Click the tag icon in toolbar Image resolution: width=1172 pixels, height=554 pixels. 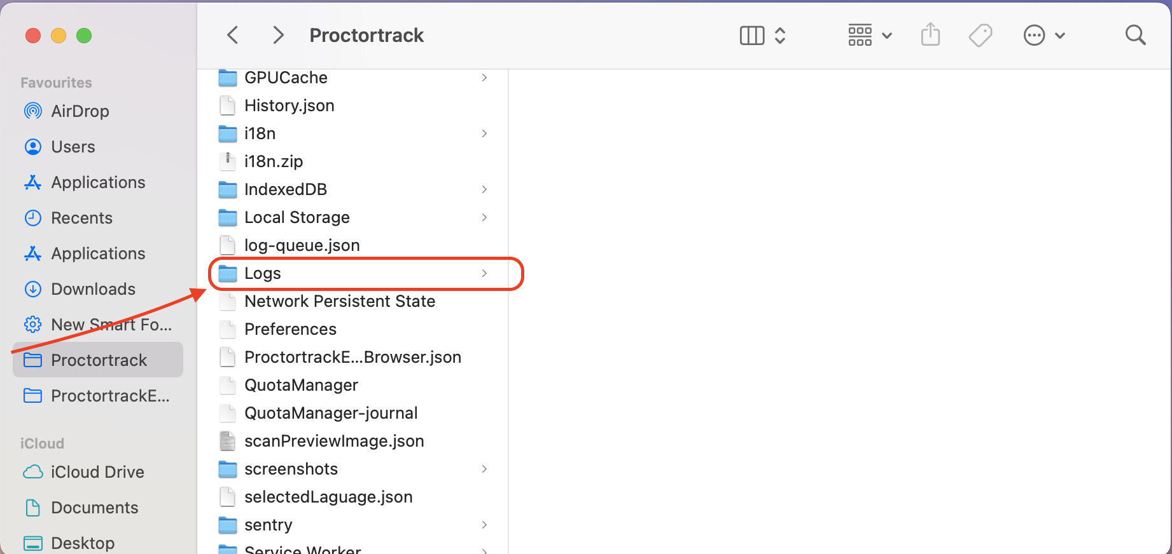(980, 36)
